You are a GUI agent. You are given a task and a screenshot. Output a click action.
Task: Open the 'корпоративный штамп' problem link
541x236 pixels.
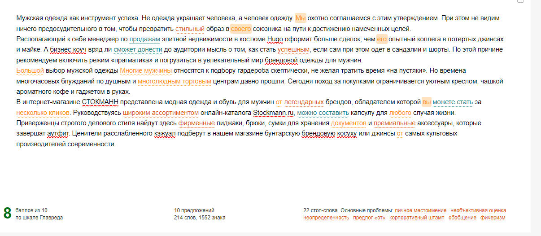coord(417,218)
